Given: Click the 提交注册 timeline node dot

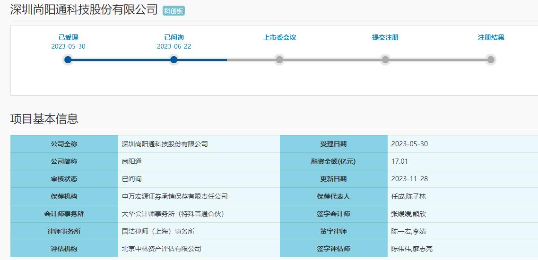Looking at the screenshot, I should [385, 60].
